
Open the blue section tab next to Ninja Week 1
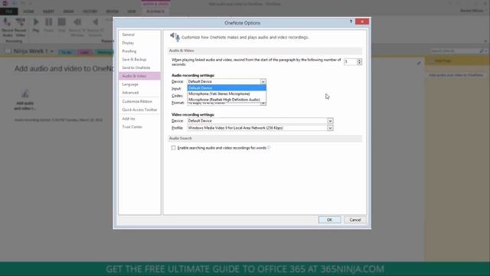(67, 52)
